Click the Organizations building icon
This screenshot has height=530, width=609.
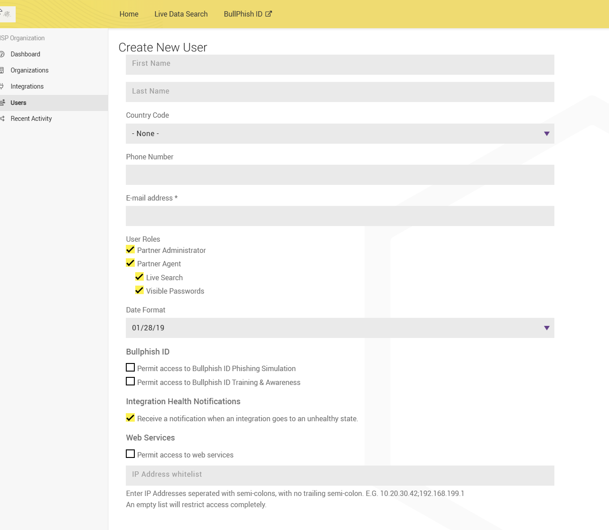[x=2, y=70]
